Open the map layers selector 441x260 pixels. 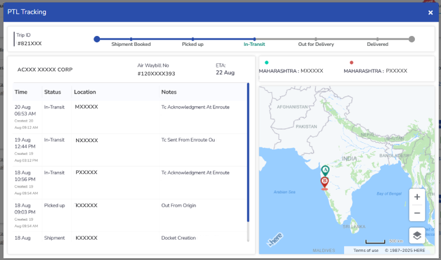417,235
